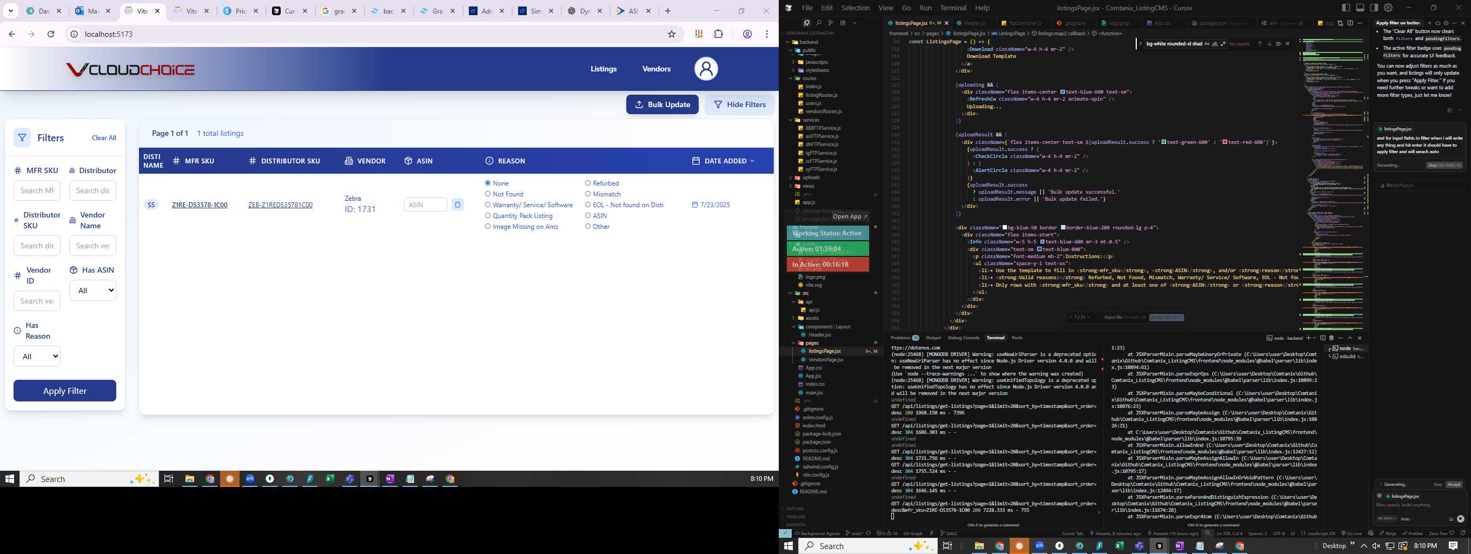Open the Has Reason filter dropdown
Image resolution: width=1471 pixels, height=554 pixels.
pos(37,357)
